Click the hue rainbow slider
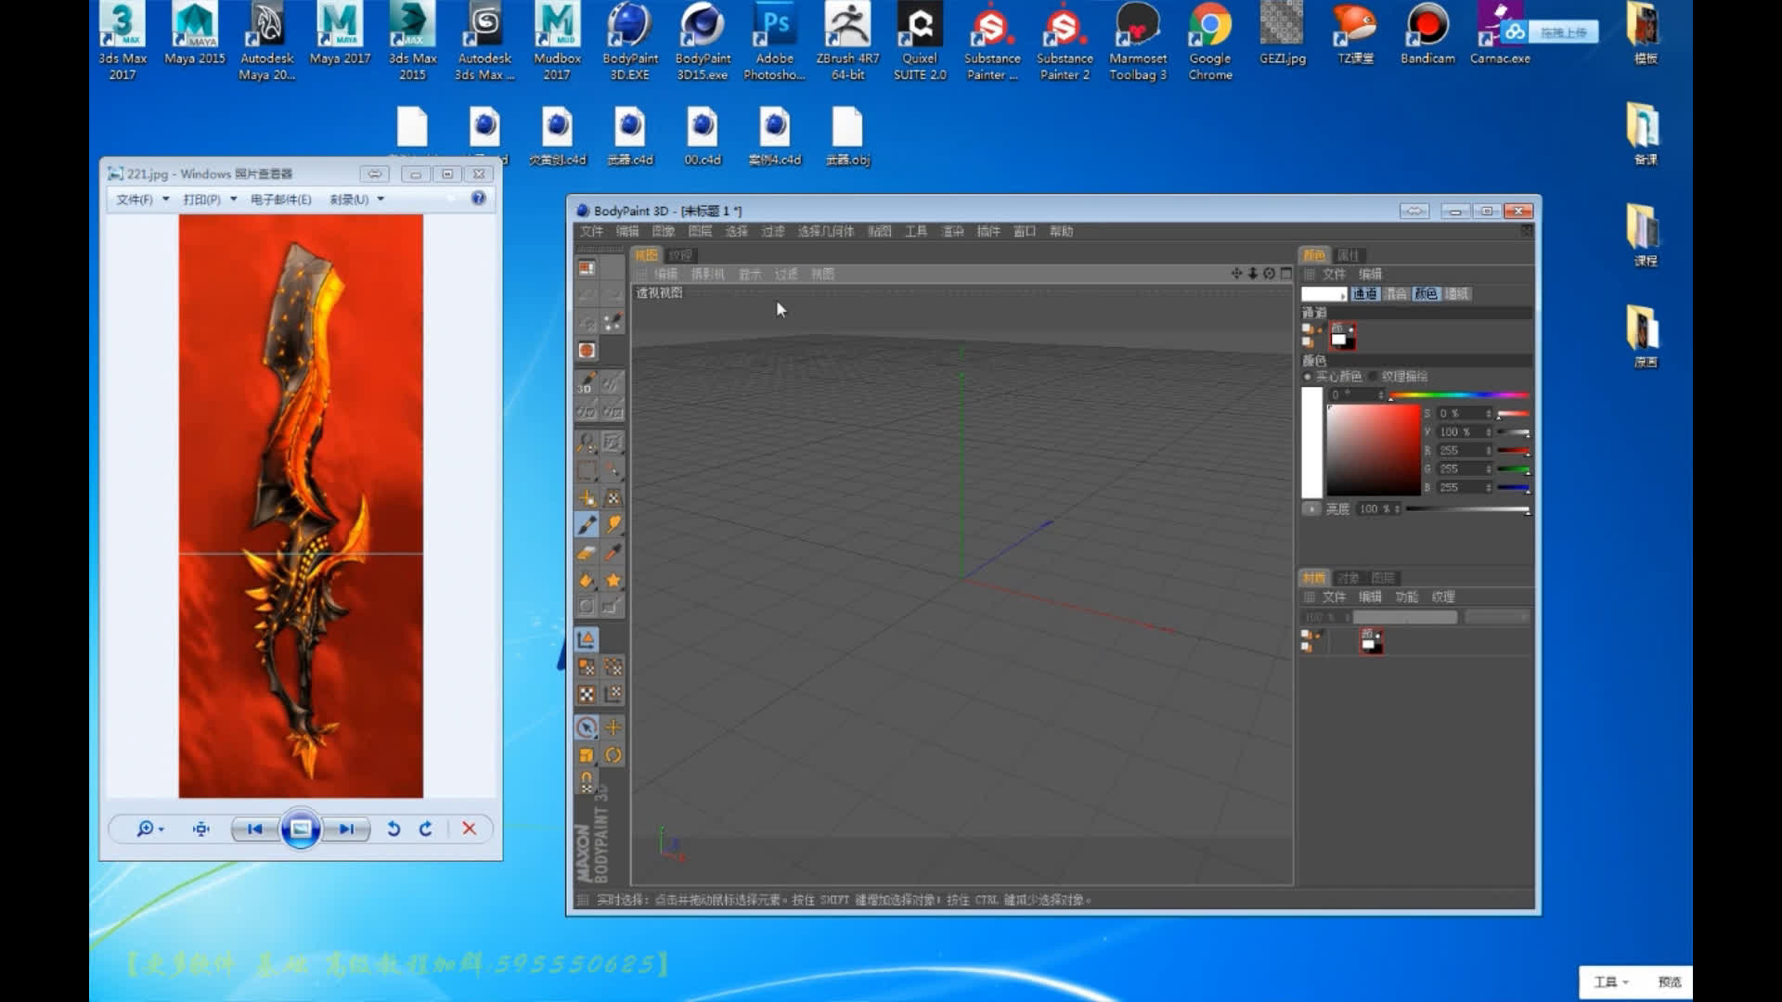 1457,395
